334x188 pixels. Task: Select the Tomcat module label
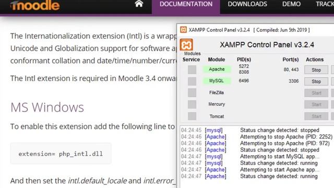(x=217, y=116)
